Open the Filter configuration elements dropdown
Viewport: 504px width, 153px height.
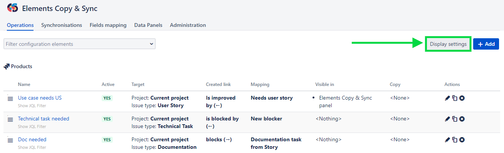coord(80,44)
